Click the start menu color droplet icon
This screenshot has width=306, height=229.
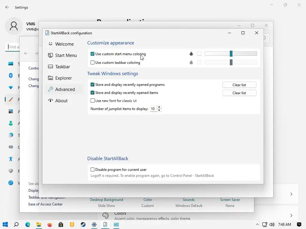click(191, 54)
